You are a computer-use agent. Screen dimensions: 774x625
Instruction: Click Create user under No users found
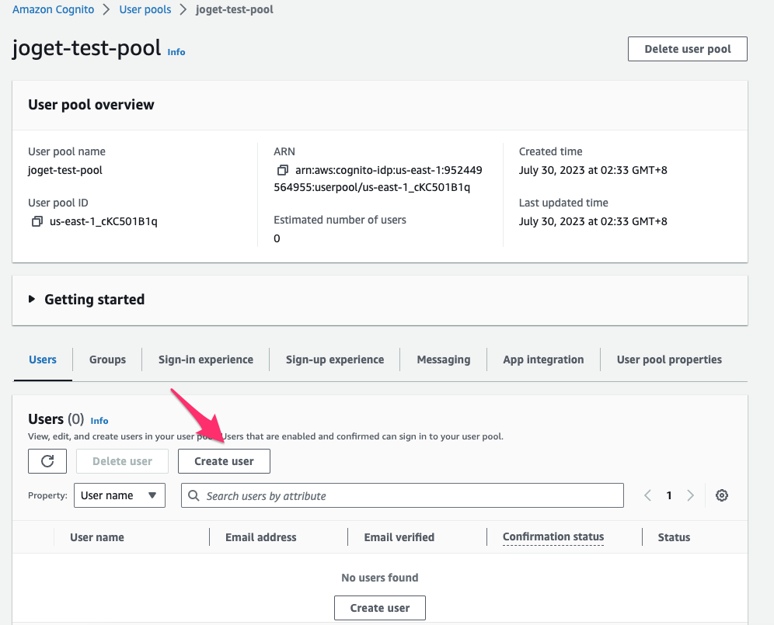(379, 608)
